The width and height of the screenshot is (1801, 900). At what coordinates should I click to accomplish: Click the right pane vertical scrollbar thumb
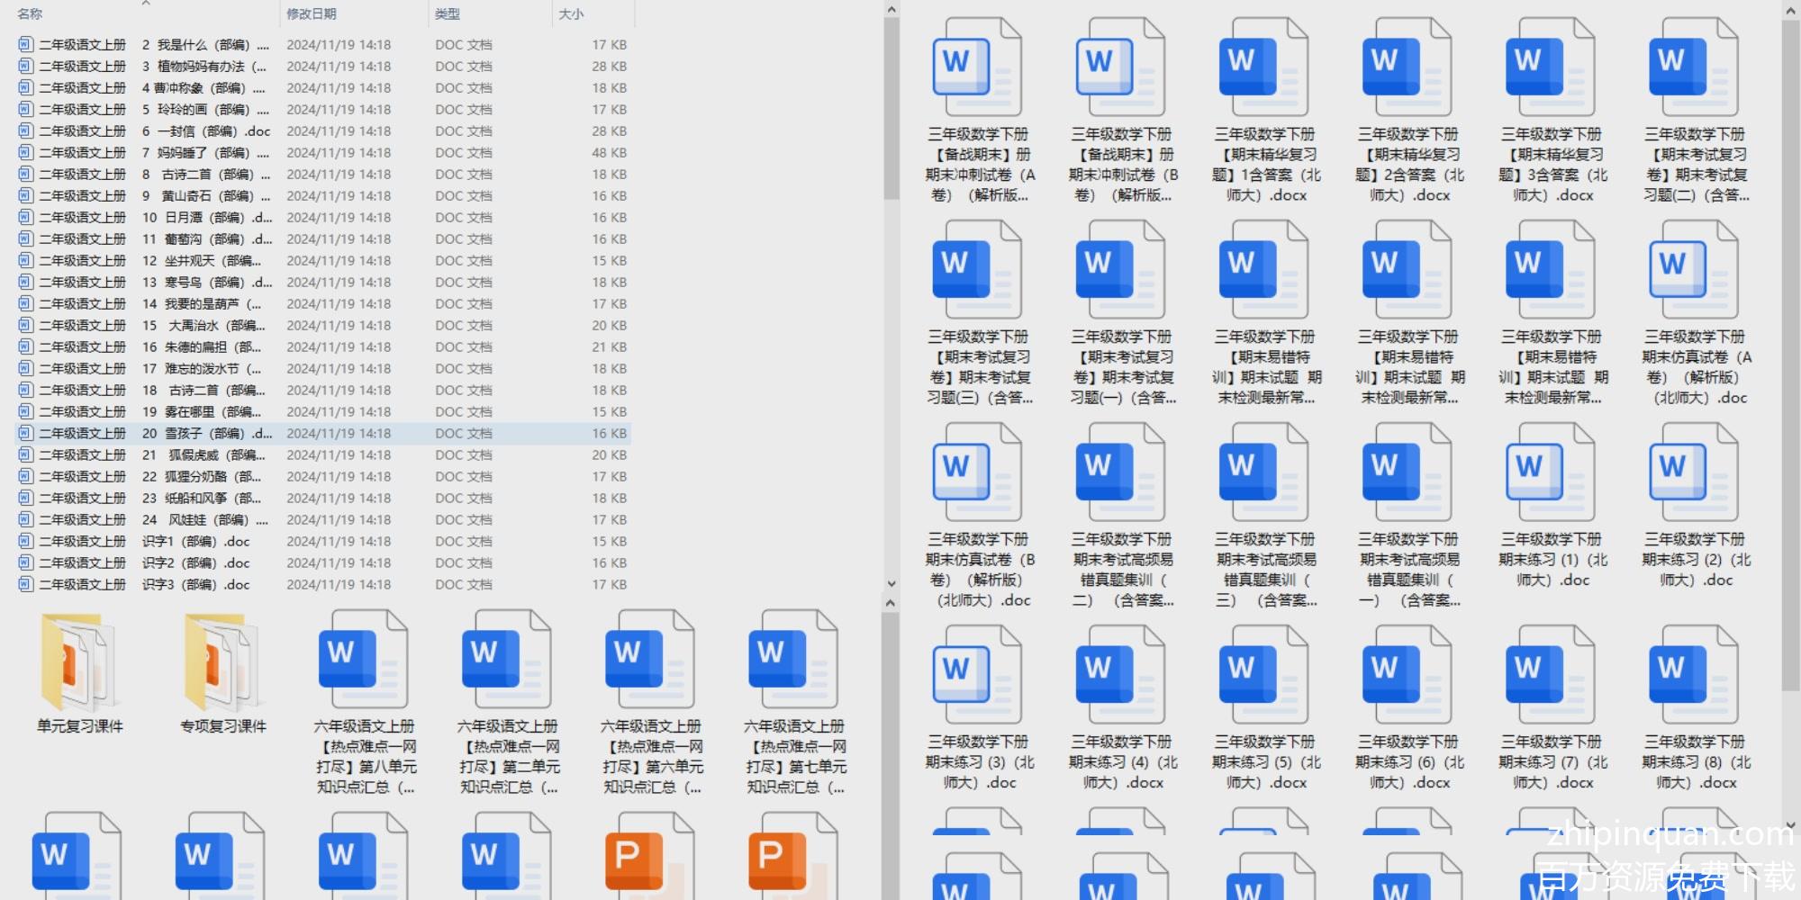1790,360
